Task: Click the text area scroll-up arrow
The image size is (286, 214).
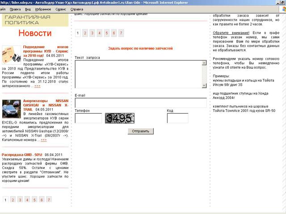Action: (x=204, y=63)
